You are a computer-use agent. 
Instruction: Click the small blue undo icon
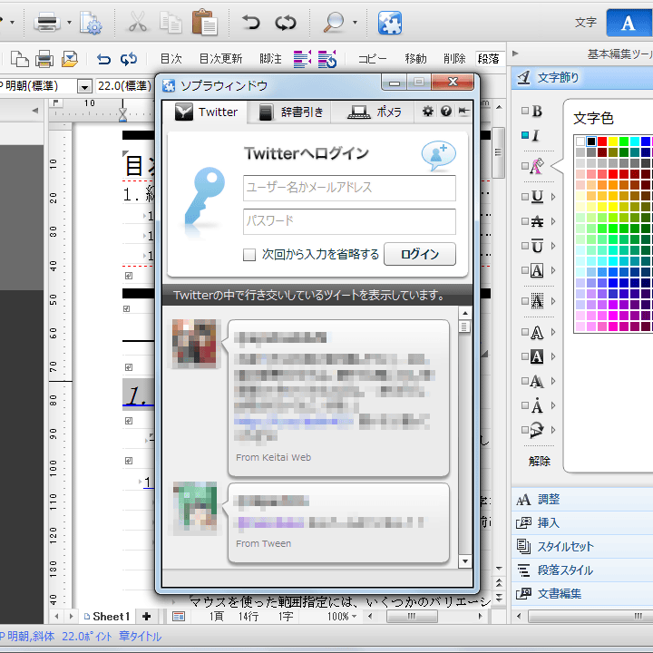tap(103, 59)
